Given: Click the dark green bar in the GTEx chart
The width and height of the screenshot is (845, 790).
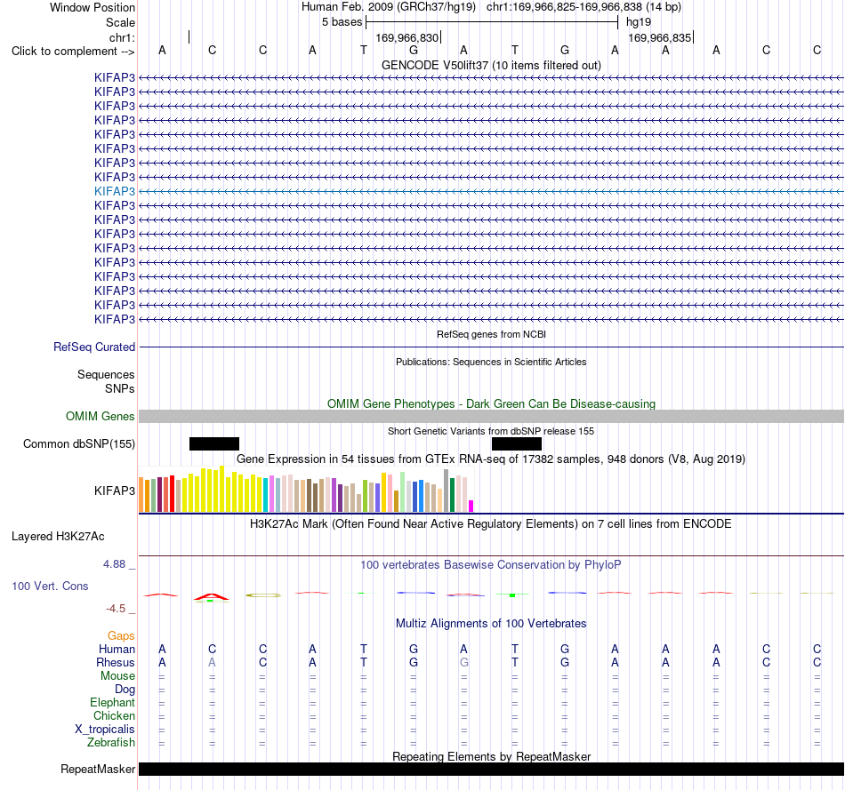Looking at the screenshot, I should click(x=452, y=495).
